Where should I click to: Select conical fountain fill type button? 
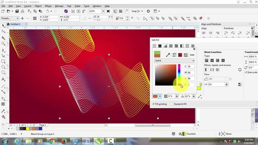pyautogui.click(x=218, y=60)
